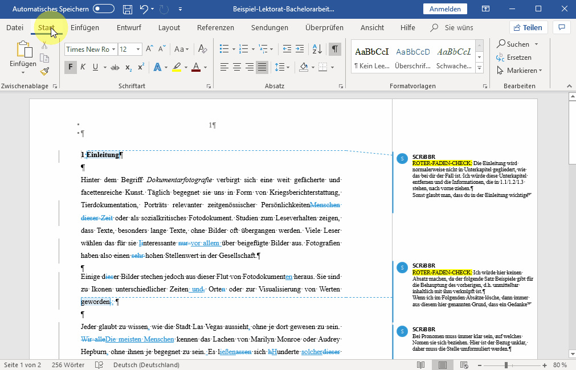Increase font size with the larger A icon
Image resolution: width=576 pixels, height=370 pixels.
pos(149,49)
